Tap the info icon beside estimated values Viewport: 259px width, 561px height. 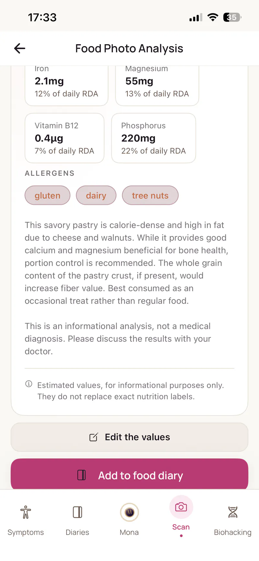[29, 384]
